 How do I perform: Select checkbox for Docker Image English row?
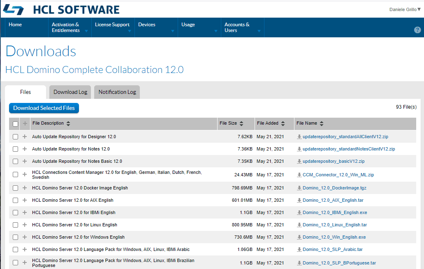[15, 188]
